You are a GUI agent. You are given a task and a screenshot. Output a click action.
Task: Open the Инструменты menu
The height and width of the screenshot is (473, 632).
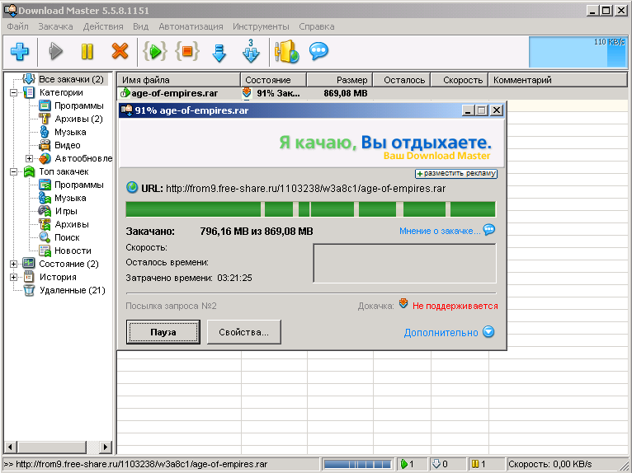(261, 26)
